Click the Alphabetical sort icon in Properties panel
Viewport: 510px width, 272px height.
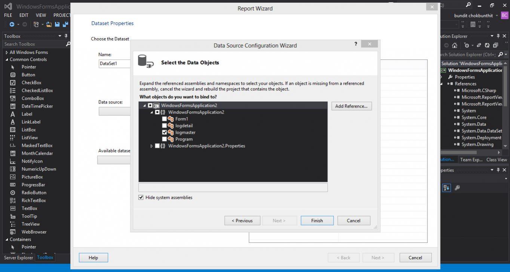point(446,188)
